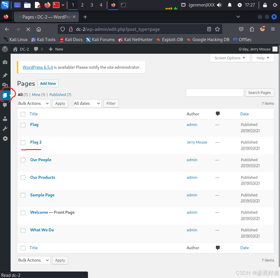Click the tracking protection shield icon
Screen dimensions: 280x278
[x=62, y=29]
